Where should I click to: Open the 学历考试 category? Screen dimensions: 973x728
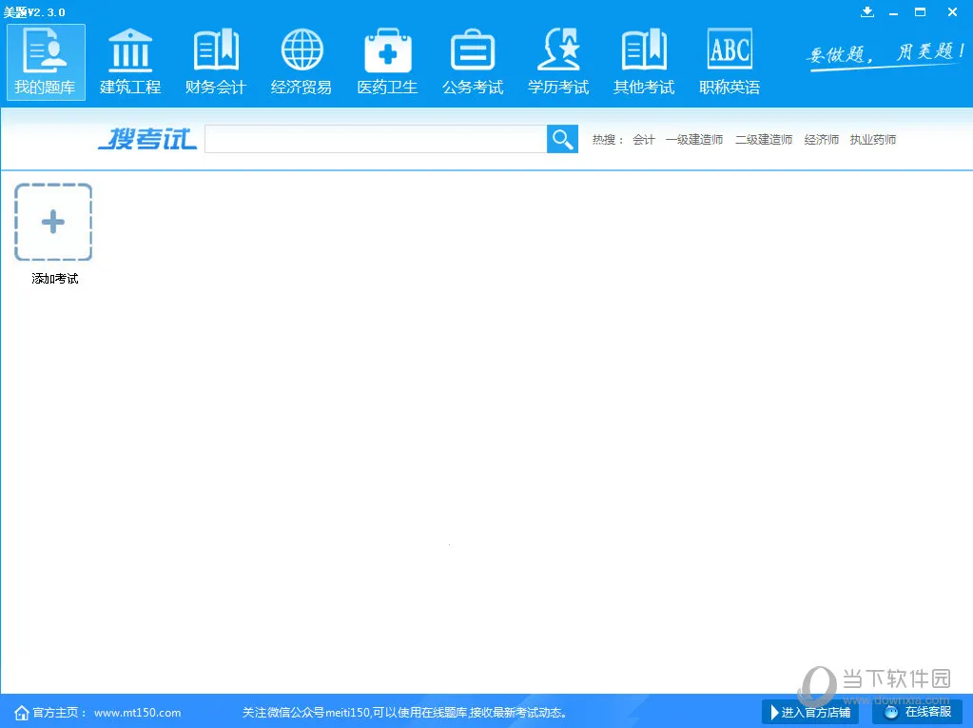[x=557, y=60]
